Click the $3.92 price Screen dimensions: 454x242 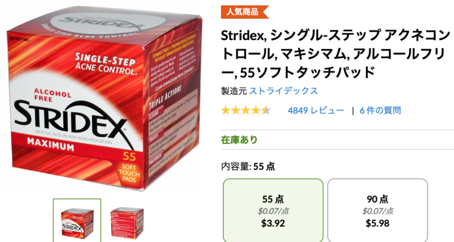(x=273, y=223)
